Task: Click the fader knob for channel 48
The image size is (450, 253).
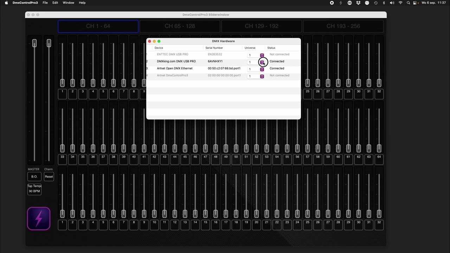Action: tap(216, 148)
